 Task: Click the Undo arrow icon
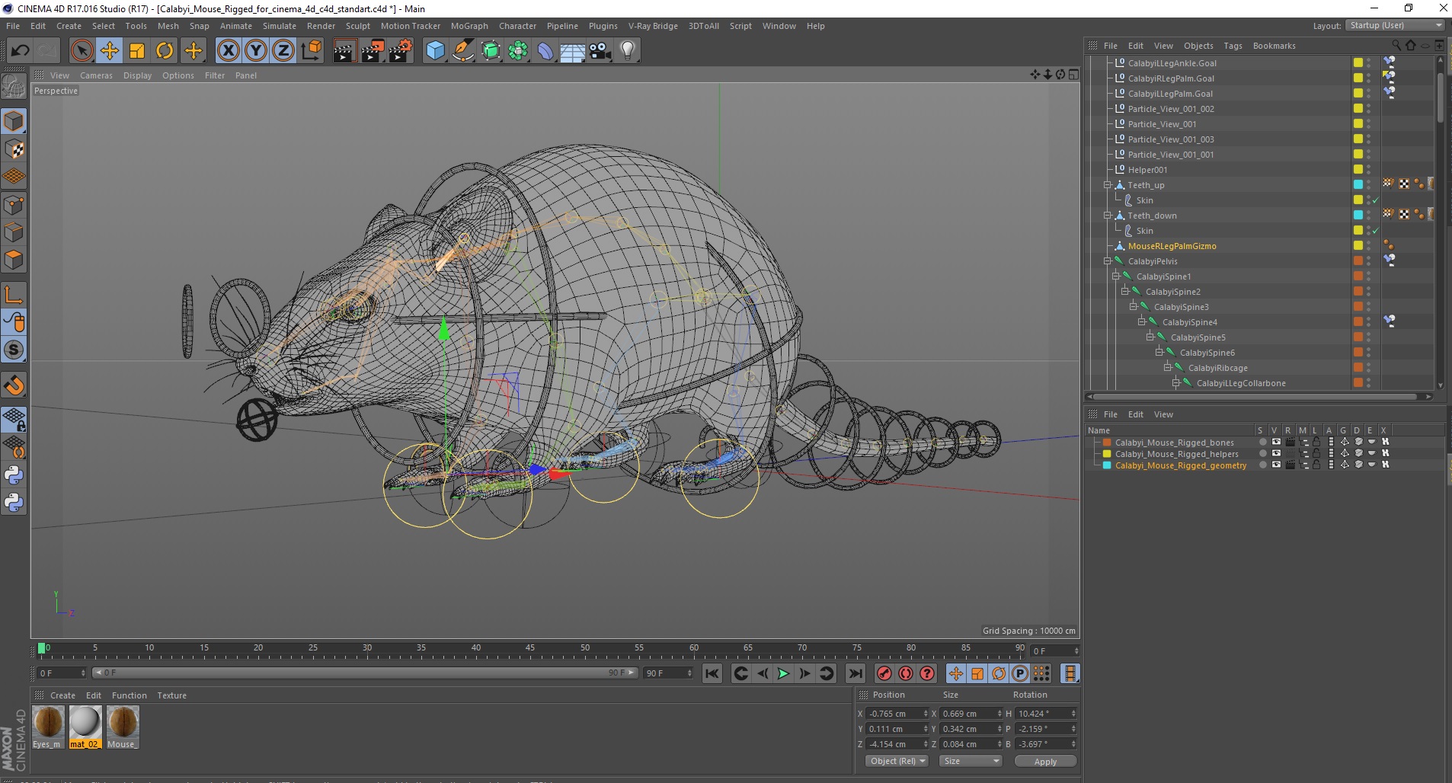click(x=20, y=51)
